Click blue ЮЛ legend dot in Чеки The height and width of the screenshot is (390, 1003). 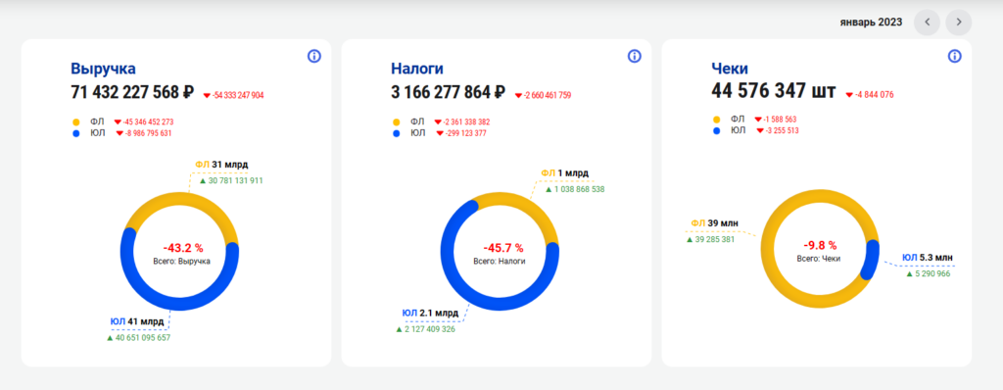point(716,130)
